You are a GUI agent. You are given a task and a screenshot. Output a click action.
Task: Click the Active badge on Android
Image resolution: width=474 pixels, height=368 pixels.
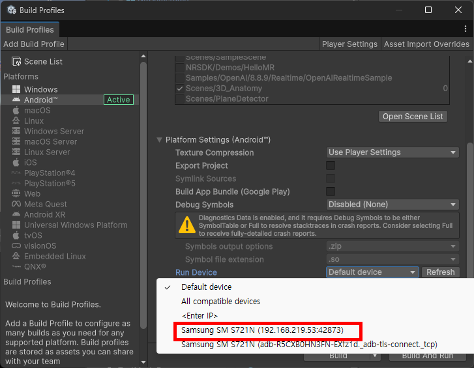click(x=119, y=100)
